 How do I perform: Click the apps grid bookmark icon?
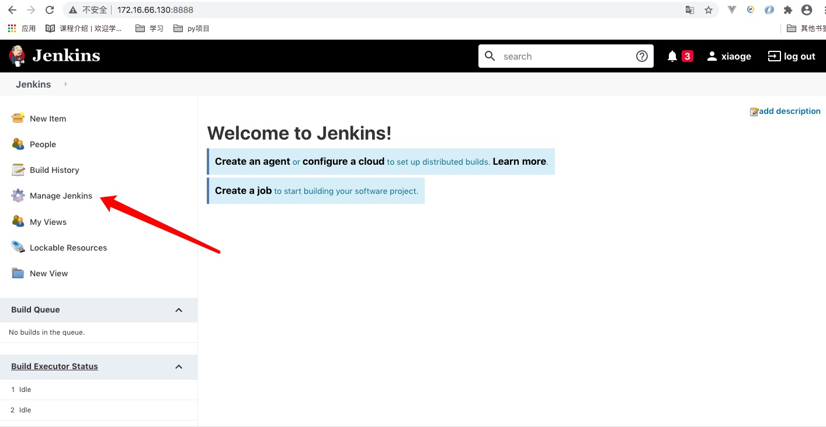[x=12, y=28]
